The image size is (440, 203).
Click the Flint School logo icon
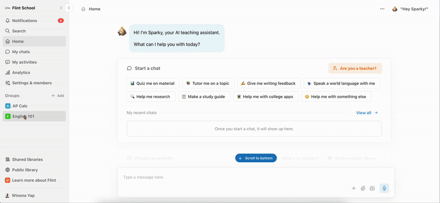pos(8,8)
